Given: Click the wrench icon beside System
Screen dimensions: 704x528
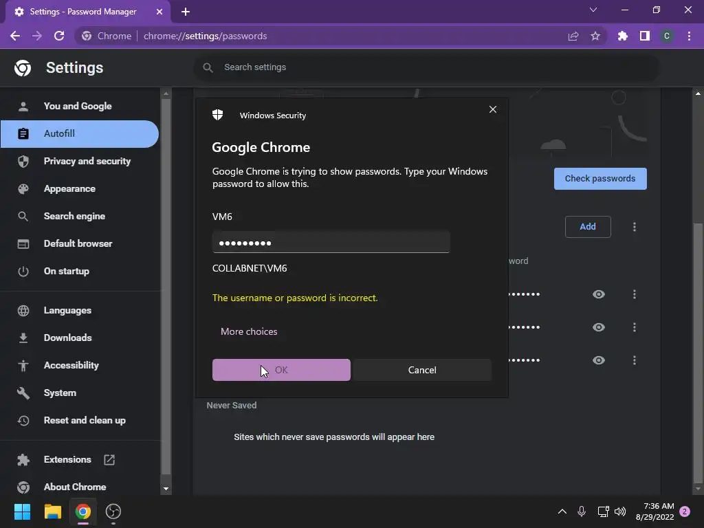Looking at the screenshot, I should [23, 393].
